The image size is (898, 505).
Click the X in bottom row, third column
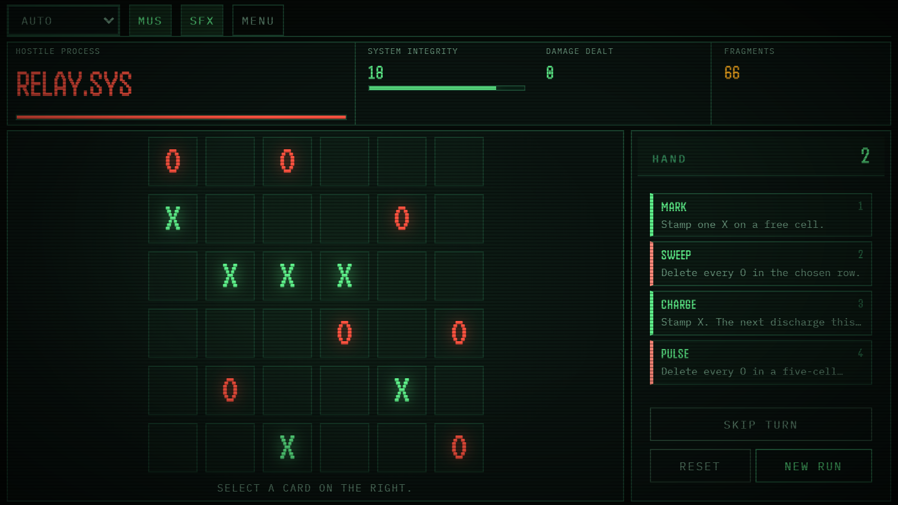pyautogui.click(x=287, y=448)
